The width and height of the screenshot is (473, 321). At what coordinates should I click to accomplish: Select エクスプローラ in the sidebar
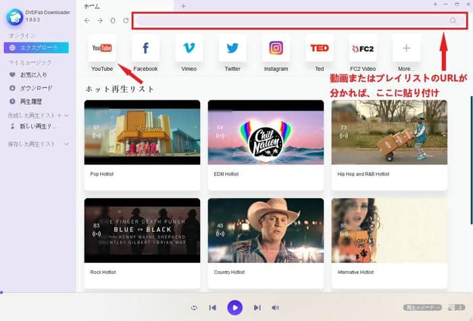click(36, 48)
